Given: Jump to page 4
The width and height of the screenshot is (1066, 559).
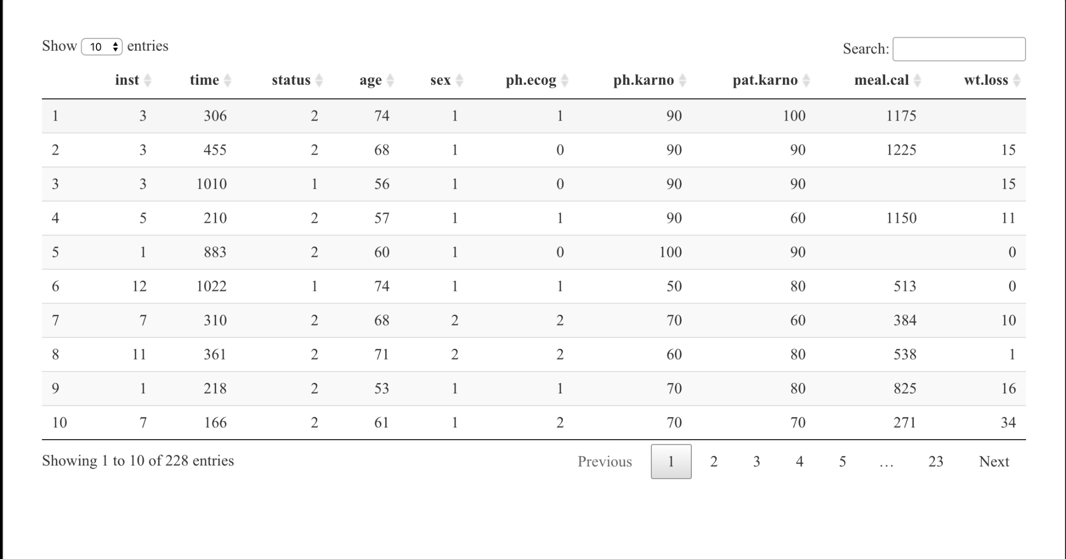Looking at the screenshot, I should click(799, 461).
